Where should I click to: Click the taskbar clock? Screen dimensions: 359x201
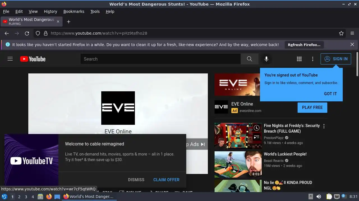click(x=353, y=197)
